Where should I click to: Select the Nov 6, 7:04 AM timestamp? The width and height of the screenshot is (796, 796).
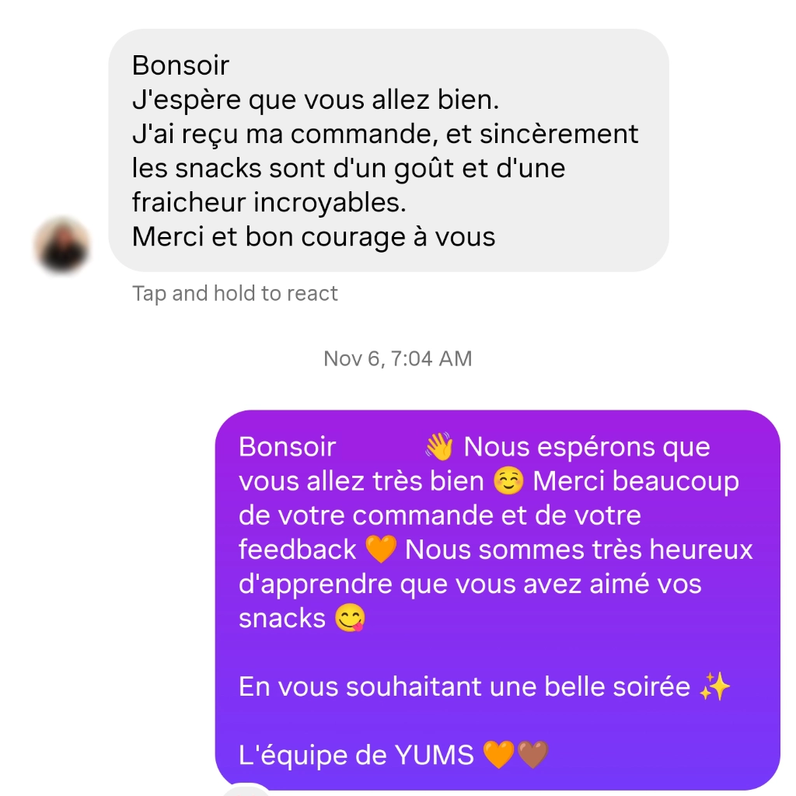pos(398,358)
